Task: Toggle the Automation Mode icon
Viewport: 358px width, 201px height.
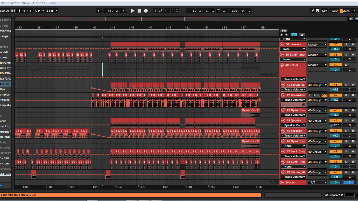Action: [294, 35]
